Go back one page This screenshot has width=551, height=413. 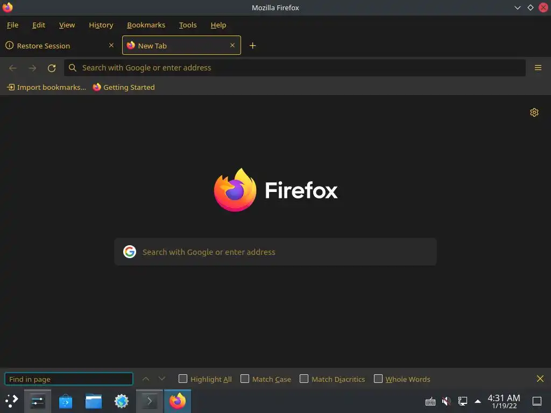tap(13, 68)
